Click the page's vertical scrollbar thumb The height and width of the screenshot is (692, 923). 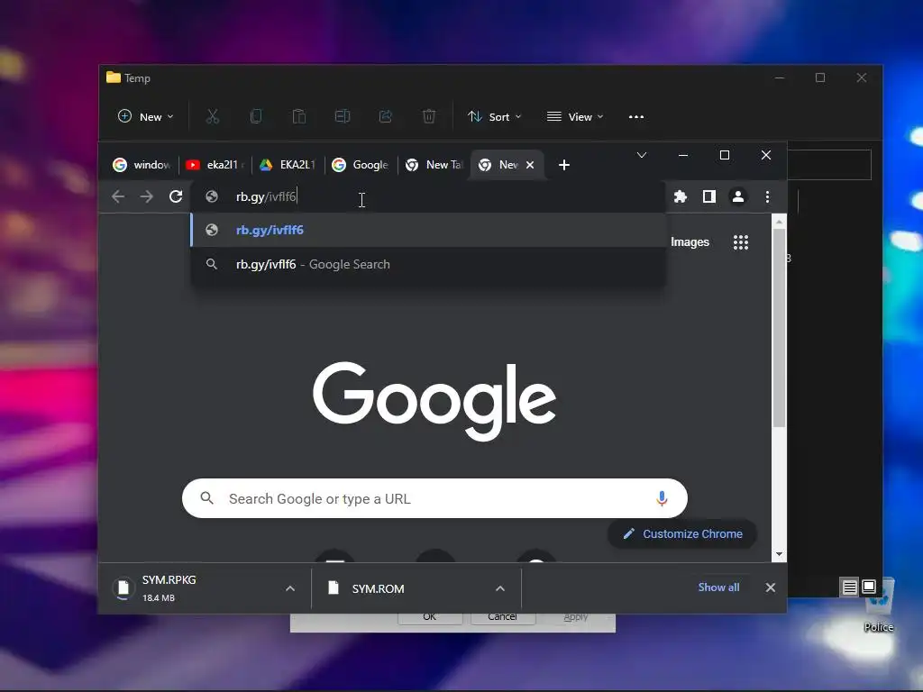[x=779, y=328]
